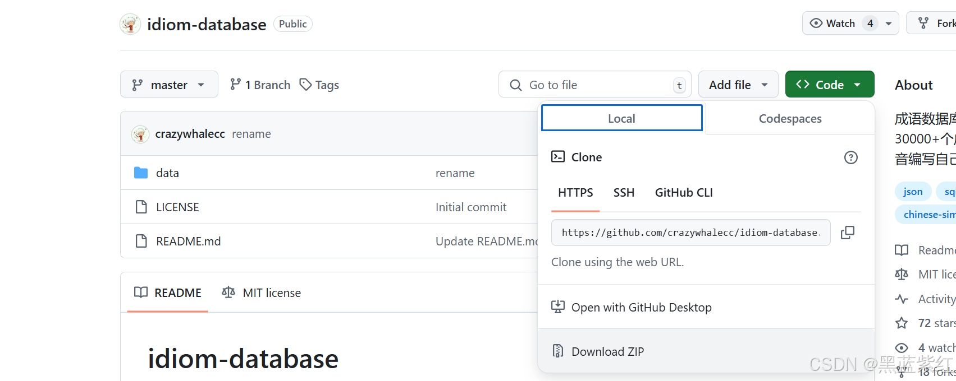Open Update README.md commit link
Viewport: 956px width, 381px height.
(486, 241)
